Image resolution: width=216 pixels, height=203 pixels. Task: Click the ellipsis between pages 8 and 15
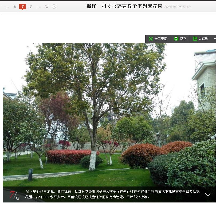click(38, 7)
